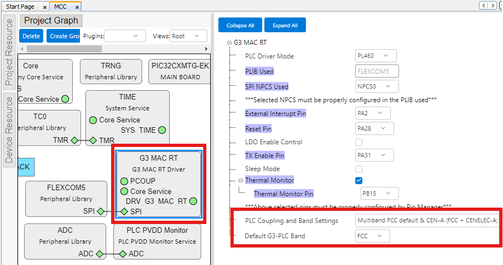The image size is (503, 265).
Task: Open the Device Resource side tab
Action: point(9,129)
